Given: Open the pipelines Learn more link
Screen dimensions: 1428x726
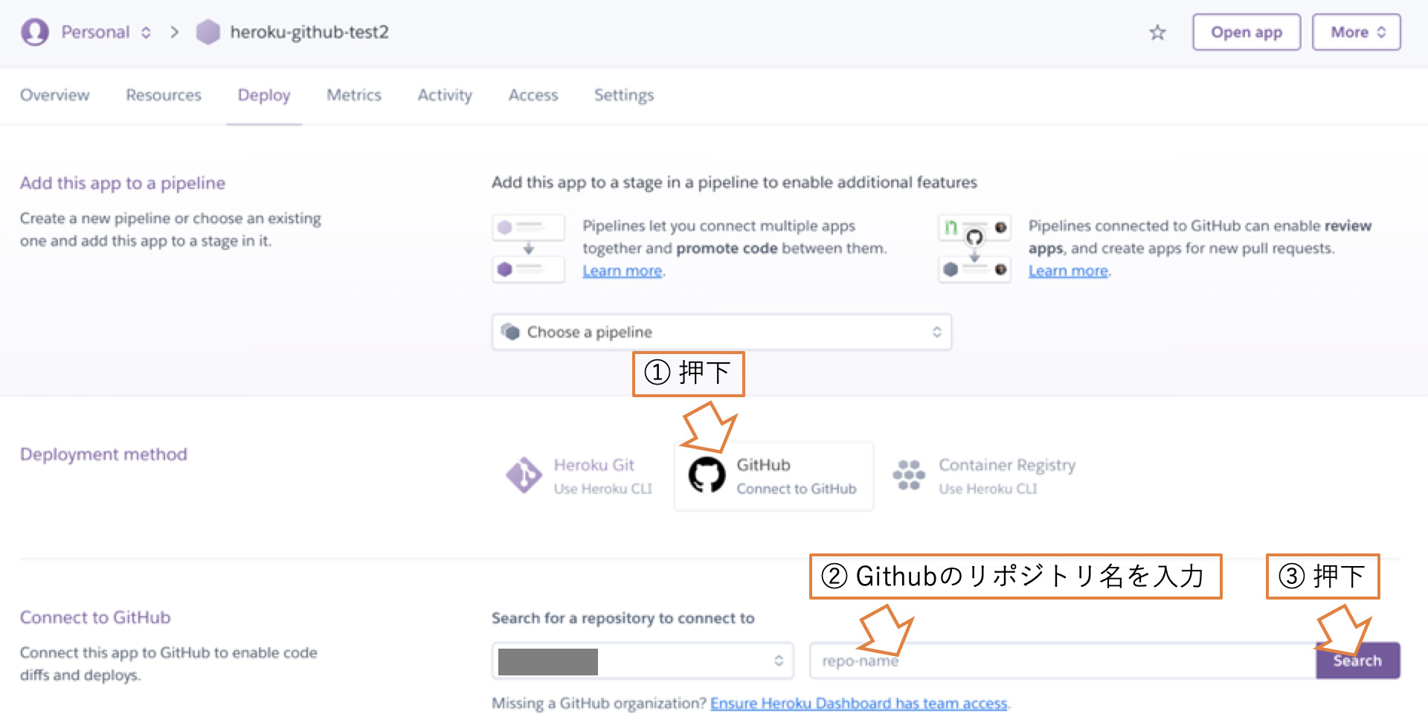Looking at the screenshot, I should pos(622,270).
